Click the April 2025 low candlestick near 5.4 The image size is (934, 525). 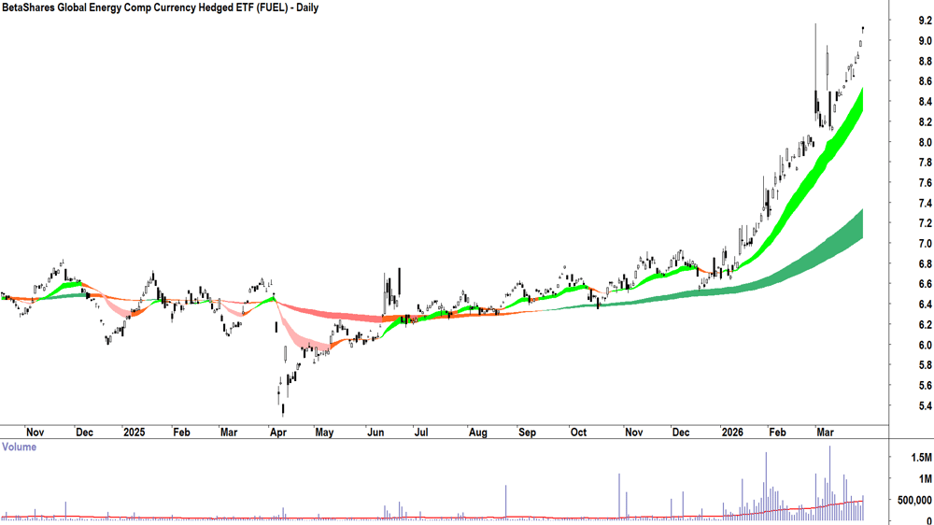point(283,409)
